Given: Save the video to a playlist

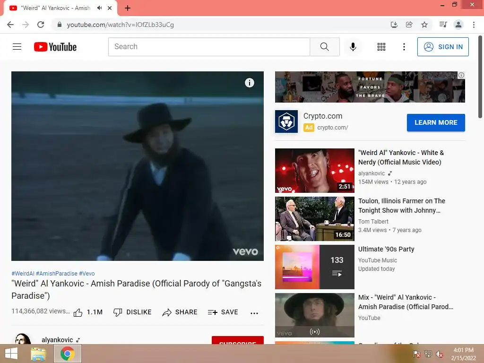Looking at the screenshot, I should 223,312.
